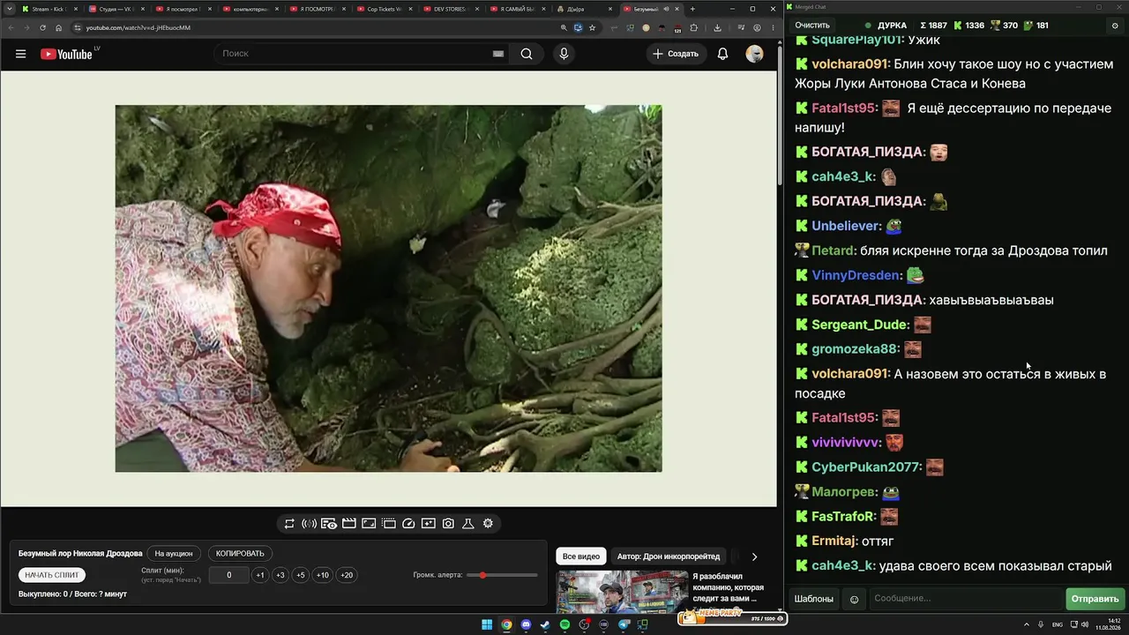Open Telegram from the taskbar
This screenshot has width=1129, height=635.
click(624, 625)
